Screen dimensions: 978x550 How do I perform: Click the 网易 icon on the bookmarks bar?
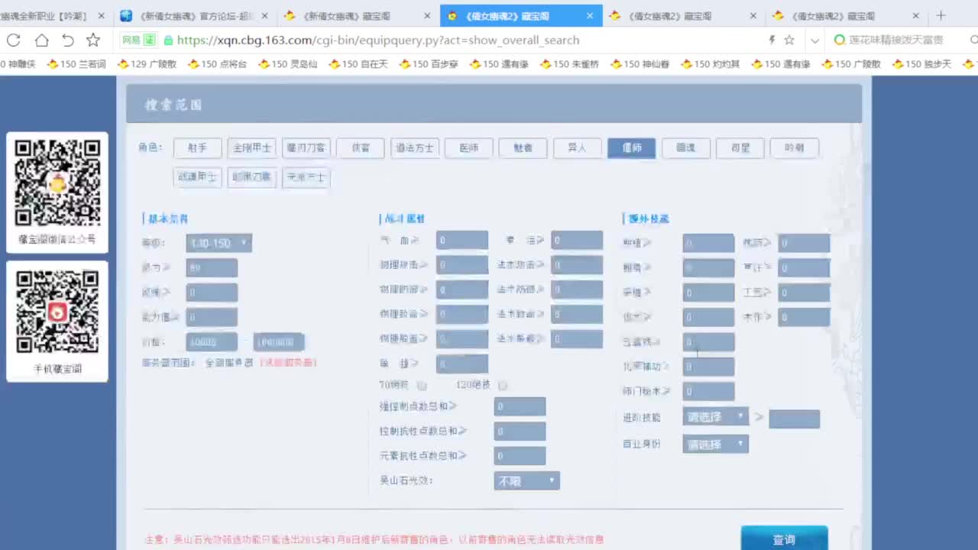pyautogui.click(x=131, y=40)
